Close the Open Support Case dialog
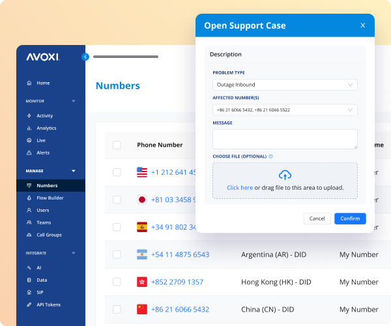The height and width of the screenshot is (326, 391). point(363,25)
